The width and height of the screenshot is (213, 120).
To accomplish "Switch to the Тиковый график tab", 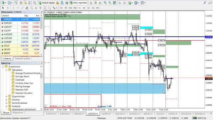I will 22,59.
